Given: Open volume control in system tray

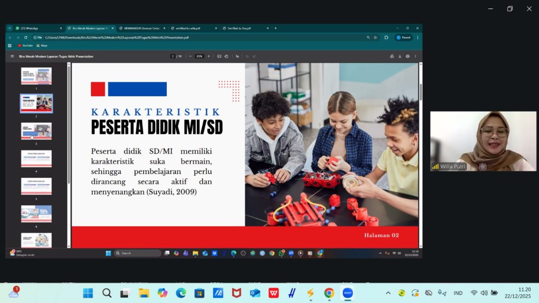Looking at the screenshot, I should 484,293.
